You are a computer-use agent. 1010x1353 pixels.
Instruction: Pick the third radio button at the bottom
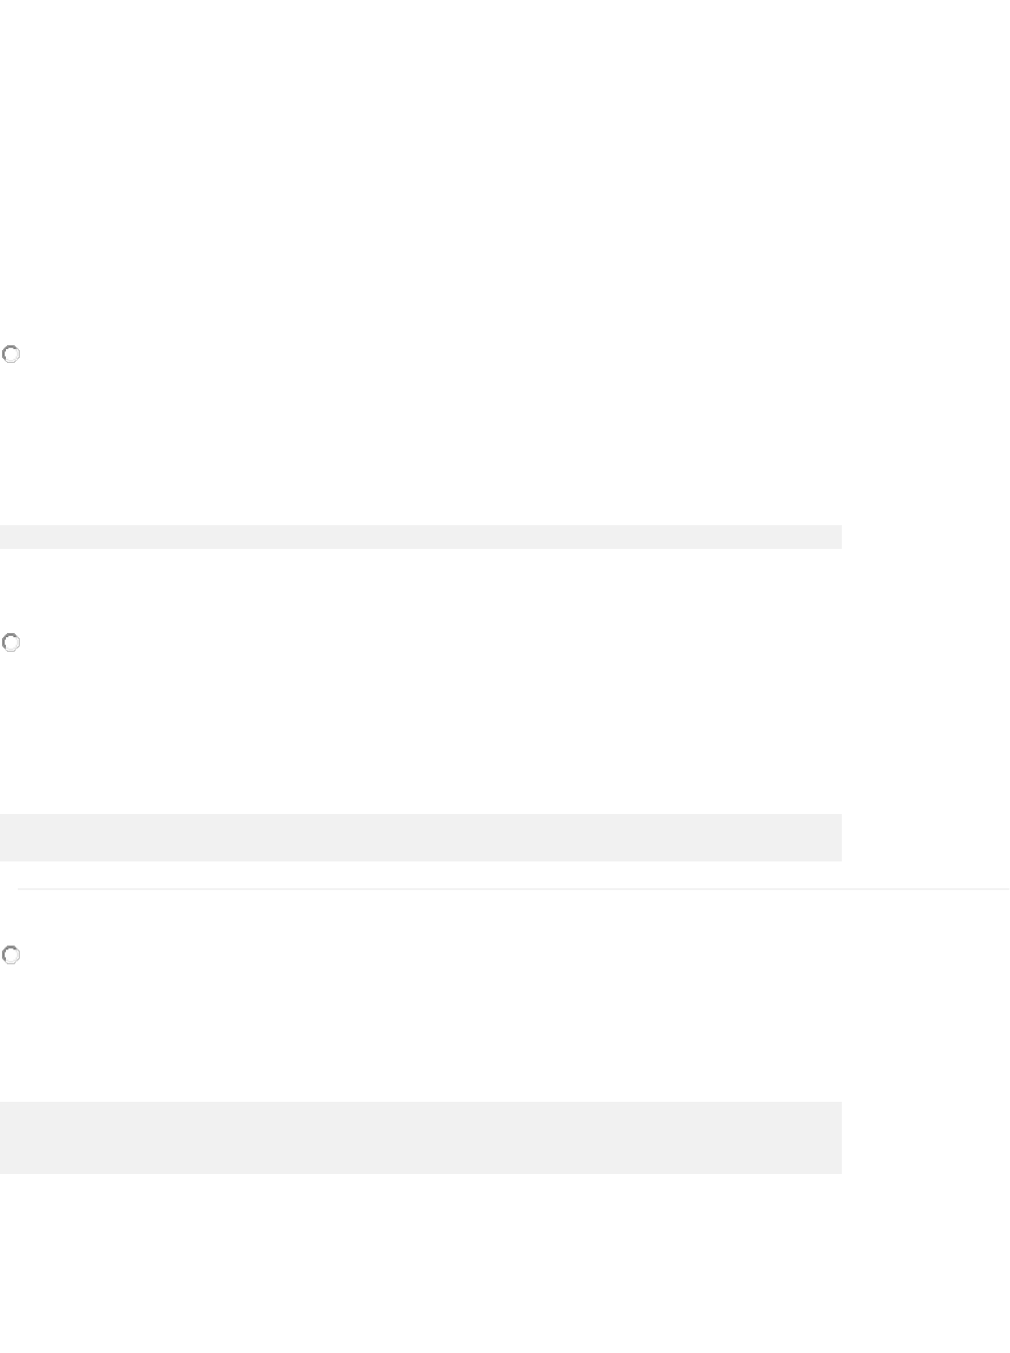(x=11, y=955)
